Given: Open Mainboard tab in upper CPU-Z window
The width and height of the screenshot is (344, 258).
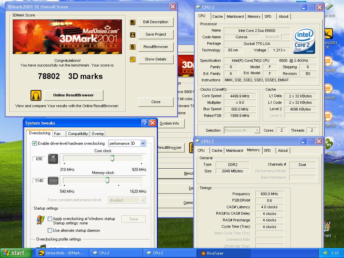Looking at the screenshot, I should pos(235,16).
